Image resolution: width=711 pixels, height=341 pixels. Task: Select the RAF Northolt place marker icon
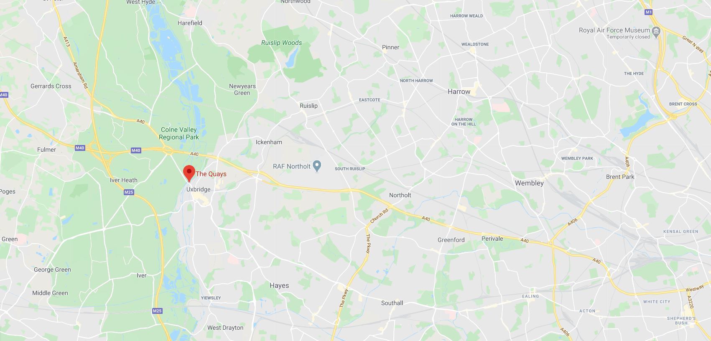(x=317, y=166)
